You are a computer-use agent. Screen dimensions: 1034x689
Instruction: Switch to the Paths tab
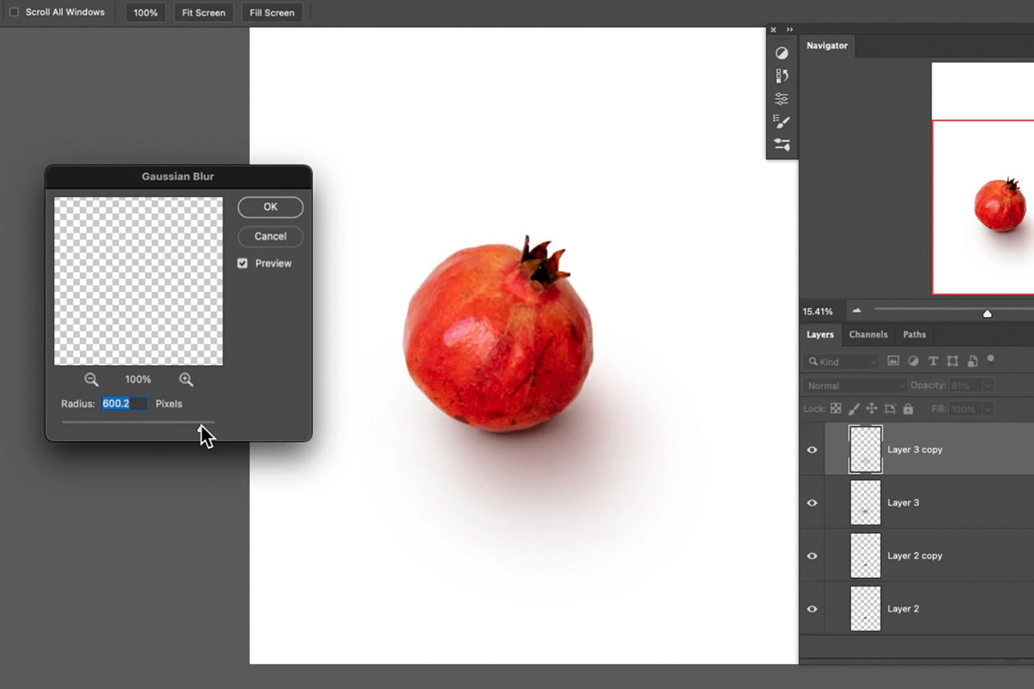point(914,334)
